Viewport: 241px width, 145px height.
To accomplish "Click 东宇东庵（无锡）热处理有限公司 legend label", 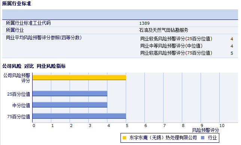I will coord(163,138).
